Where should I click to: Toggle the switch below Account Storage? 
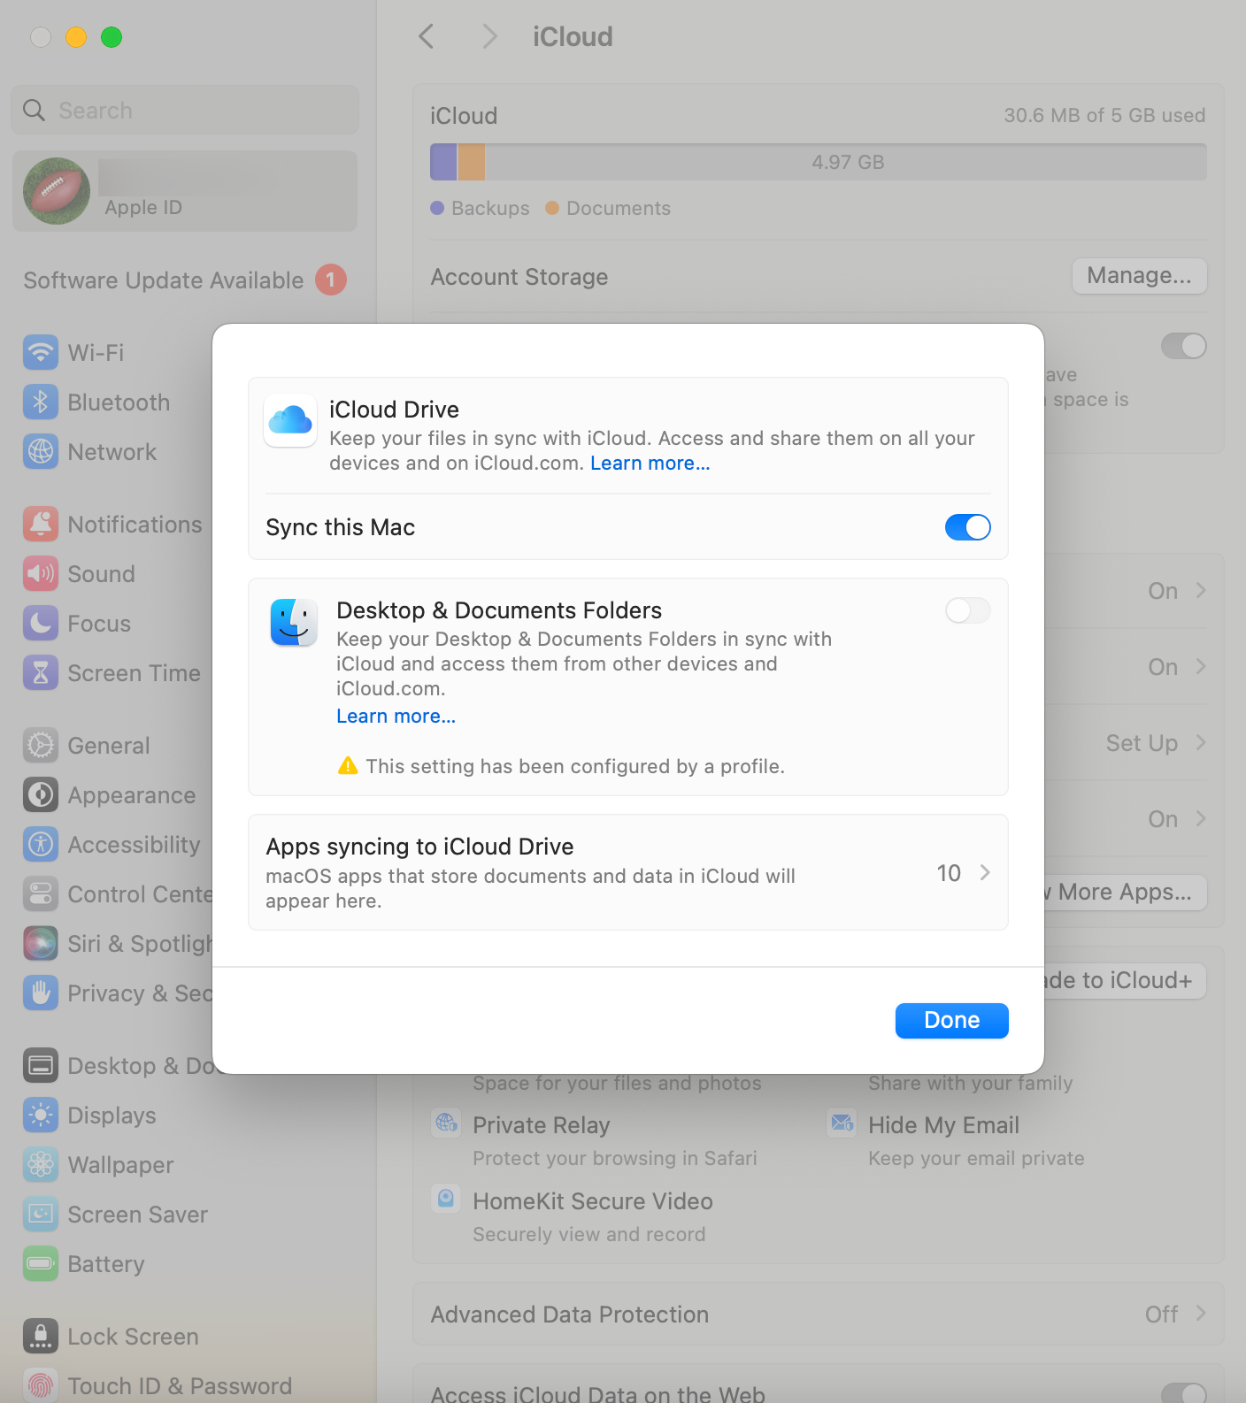click(x=1184, y=346)
